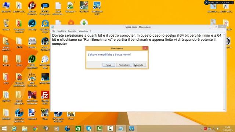Click the Notepad vertical scrollbar
235x132 pixels.
[x=224, y=72]
